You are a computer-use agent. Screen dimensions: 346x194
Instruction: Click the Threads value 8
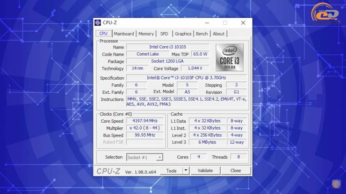(x=238, y=157)
